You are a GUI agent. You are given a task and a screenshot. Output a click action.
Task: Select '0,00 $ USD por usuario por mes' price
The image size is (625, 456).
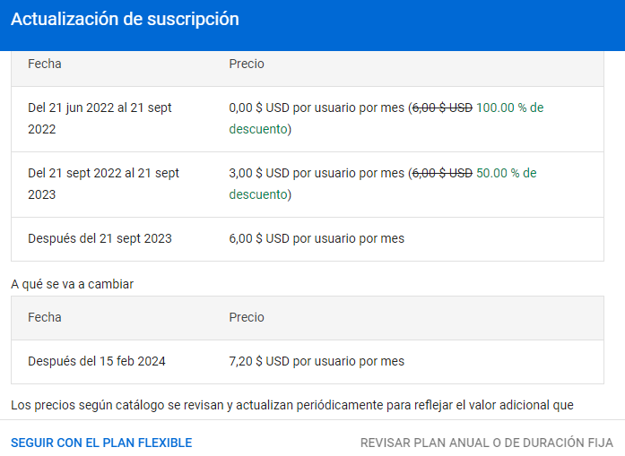pyautogui.click(x=317, y=108)
